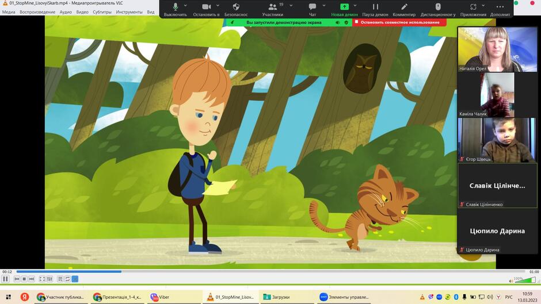The image size is (541, 304).
Task: Expand audio options arrow next to microphone
Action: click(x=185, y=6)
